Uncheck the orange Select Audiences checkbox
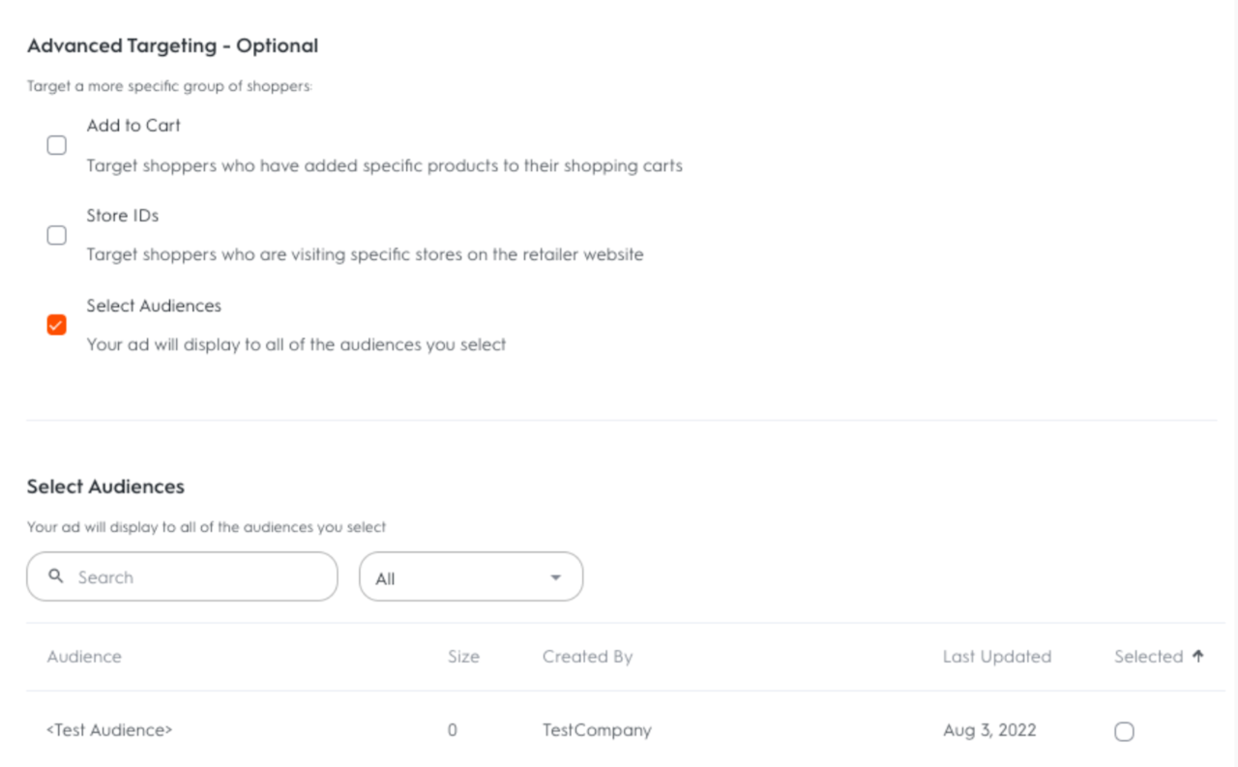The width and height of the screenshot is (1238, 767). pos(57,325)
